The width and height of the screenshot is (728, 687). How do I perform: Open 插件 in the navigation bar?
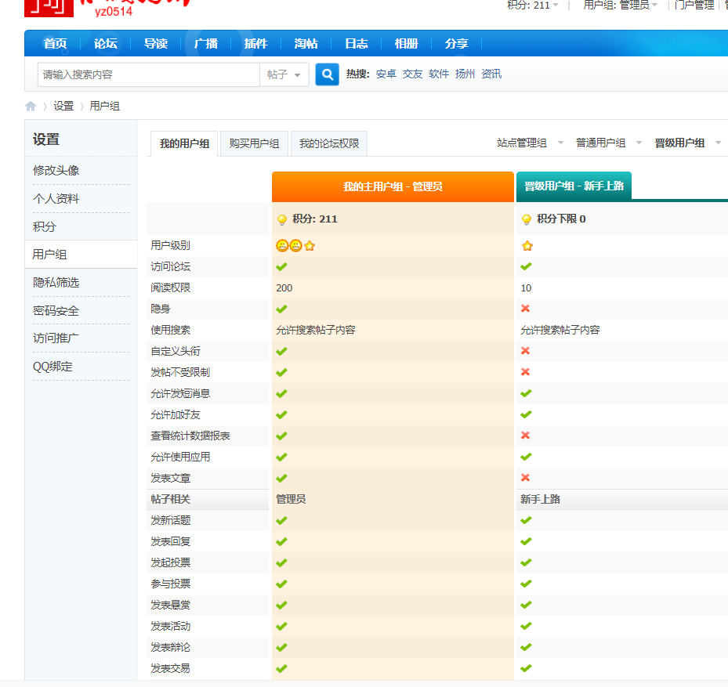click(255, 44)
